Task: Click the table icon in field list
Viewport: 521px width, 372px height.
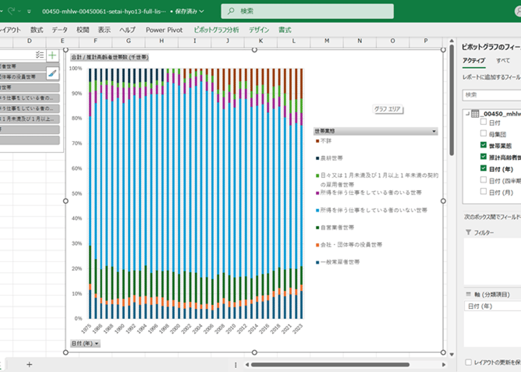Action: pos(475,114)
